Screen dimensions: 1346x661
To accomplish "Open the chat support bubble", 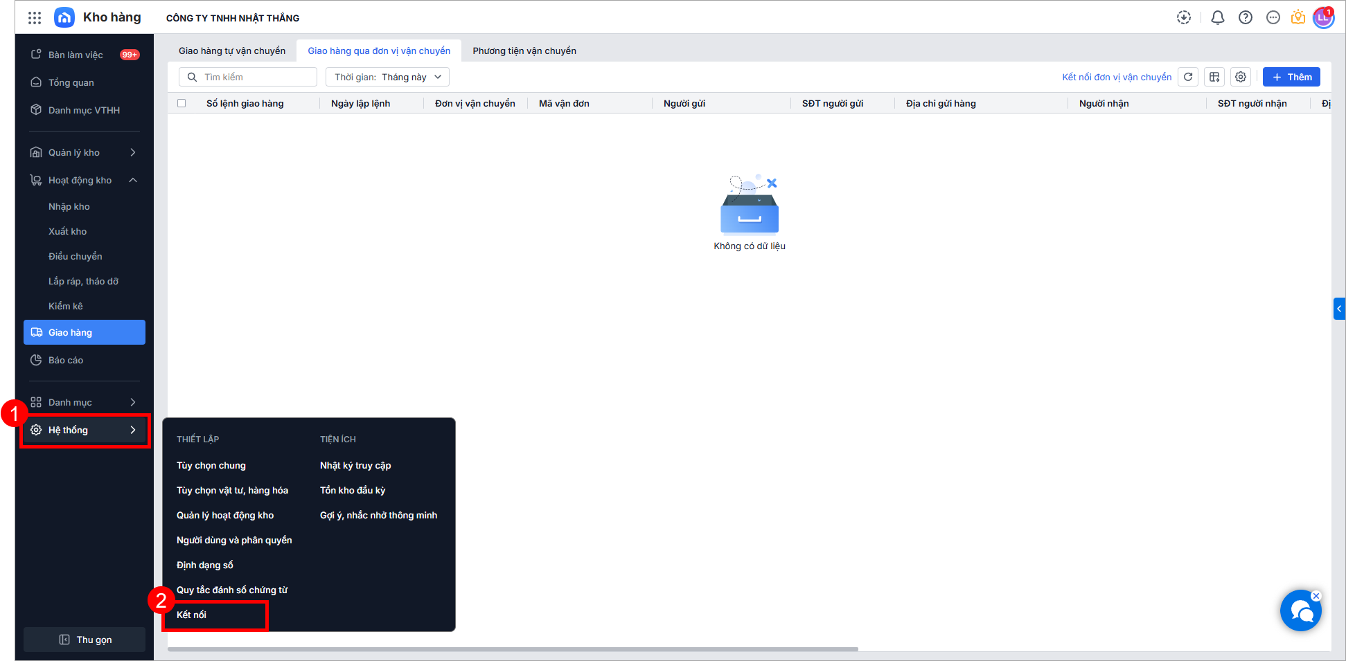I will pos(1300,611).
